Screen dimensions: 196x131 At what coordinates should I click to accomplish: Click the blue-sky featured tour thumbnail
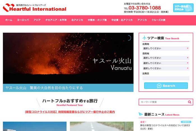pos(35,126)
